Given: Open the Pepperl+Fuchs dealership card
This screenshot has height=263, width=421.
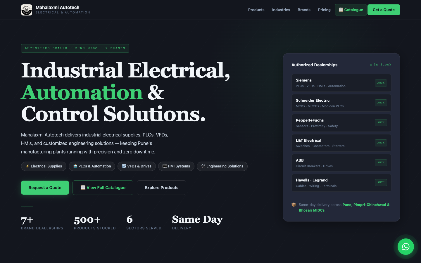Looking at the screenshot, I should click(341, 123).
